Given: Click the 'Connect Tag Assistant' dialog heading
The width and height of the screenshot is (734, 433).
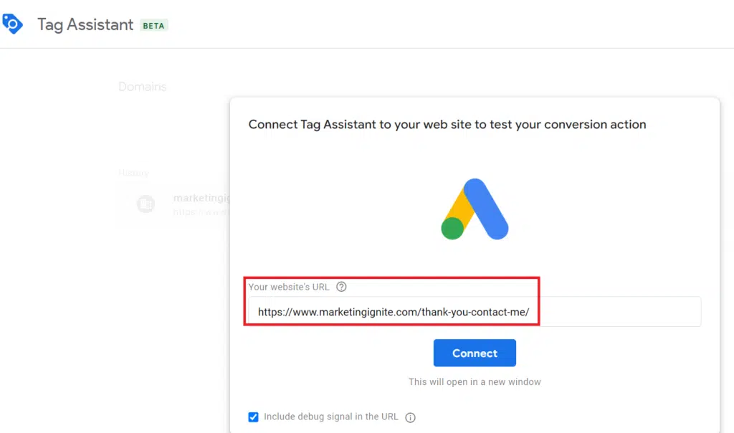Looking at the screenshot, I should pyautogui.click(x=447, y=125).
